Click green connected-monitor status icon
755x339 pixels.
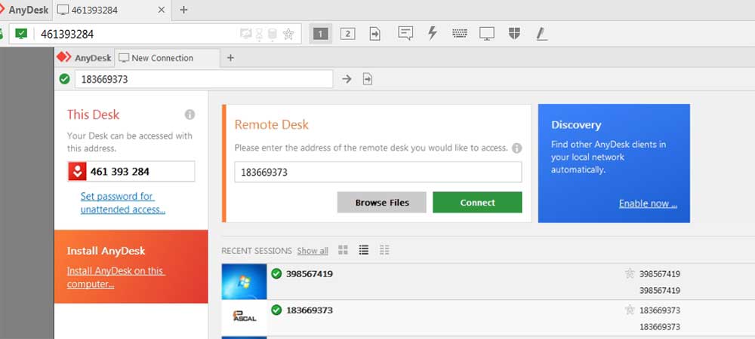pyautogui.click(x=21, y=34)
